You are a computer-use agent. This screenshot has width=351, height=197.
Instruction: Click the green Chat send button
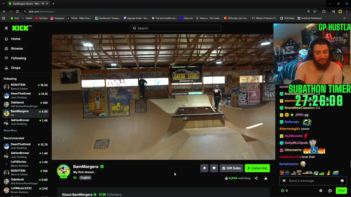click(x=341, y=190)
